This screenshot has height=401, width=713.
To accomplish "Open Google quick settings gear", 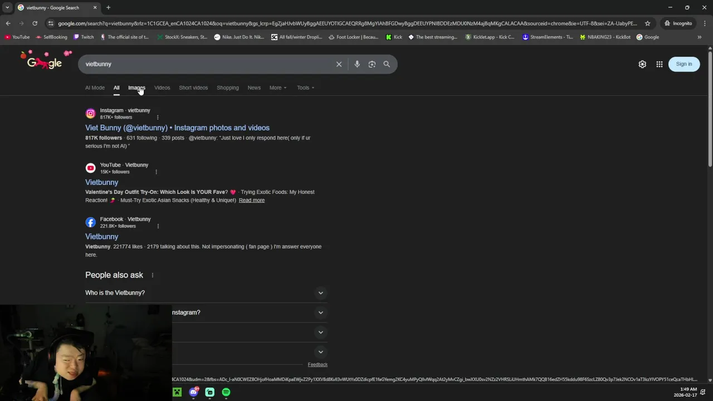I will click(642, 64).
